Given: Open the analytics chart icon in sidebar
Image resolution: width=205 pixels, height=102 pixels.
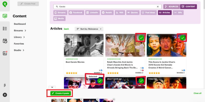Looking at the screenshot, I should (5, 53).
